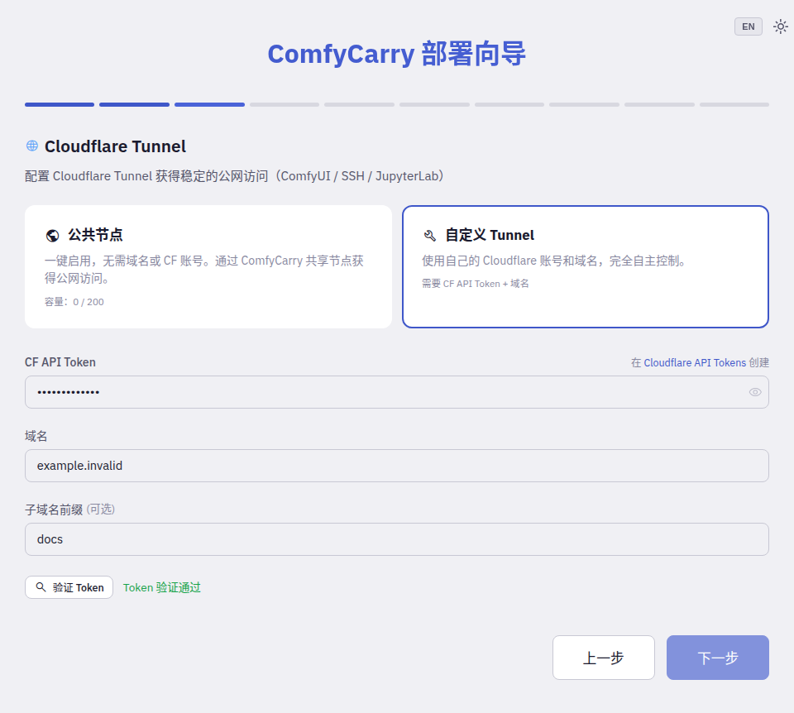The height and width of the screenshot is (713, 794).
Task: Click the 'ComfyCarry 部署向导' title
Action: pyautogui.click(x=396, y=54)
